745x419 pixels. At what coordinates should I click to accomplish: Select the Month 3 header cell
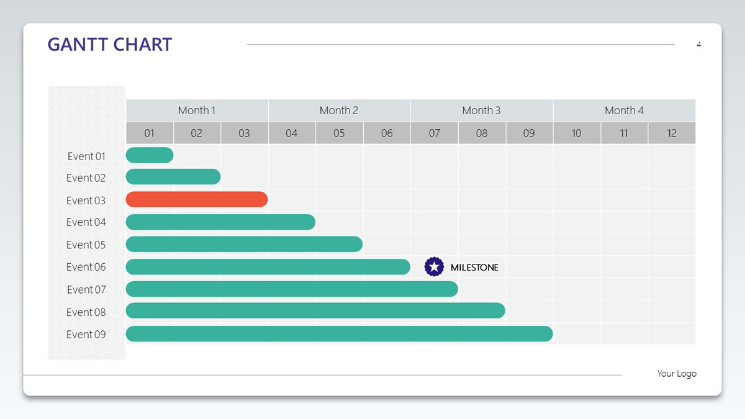tap(482, 110)
